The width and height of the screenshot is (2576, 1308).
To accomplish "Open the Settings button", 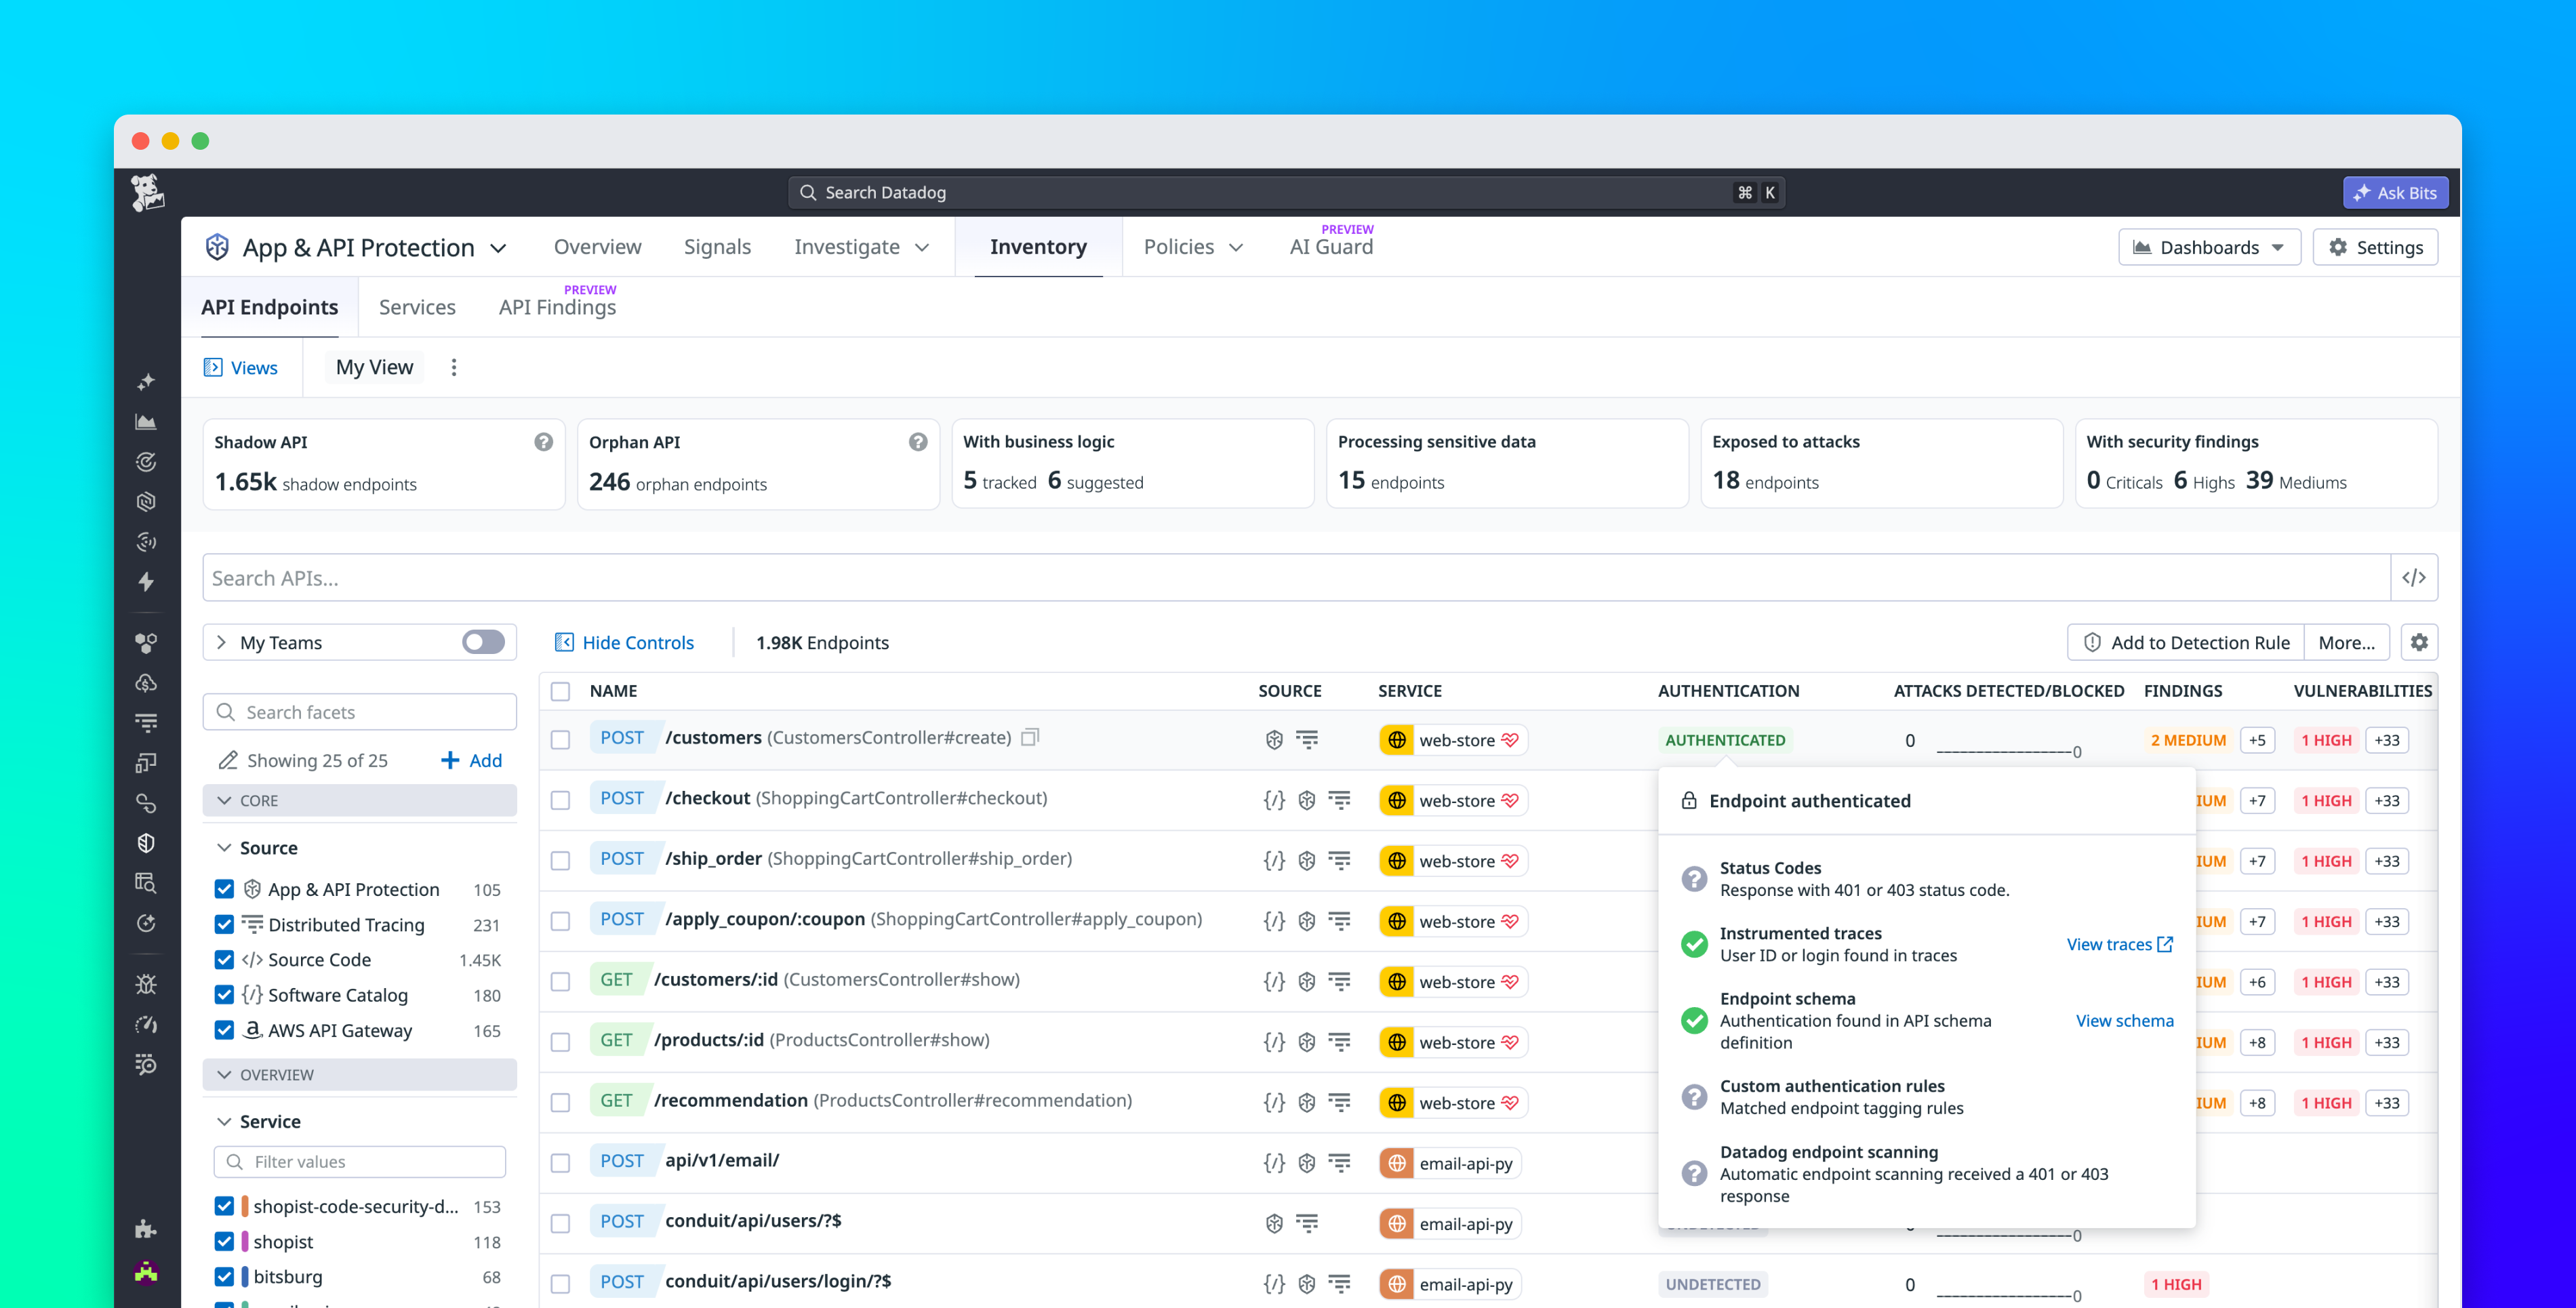I will tap(2375, 247).
